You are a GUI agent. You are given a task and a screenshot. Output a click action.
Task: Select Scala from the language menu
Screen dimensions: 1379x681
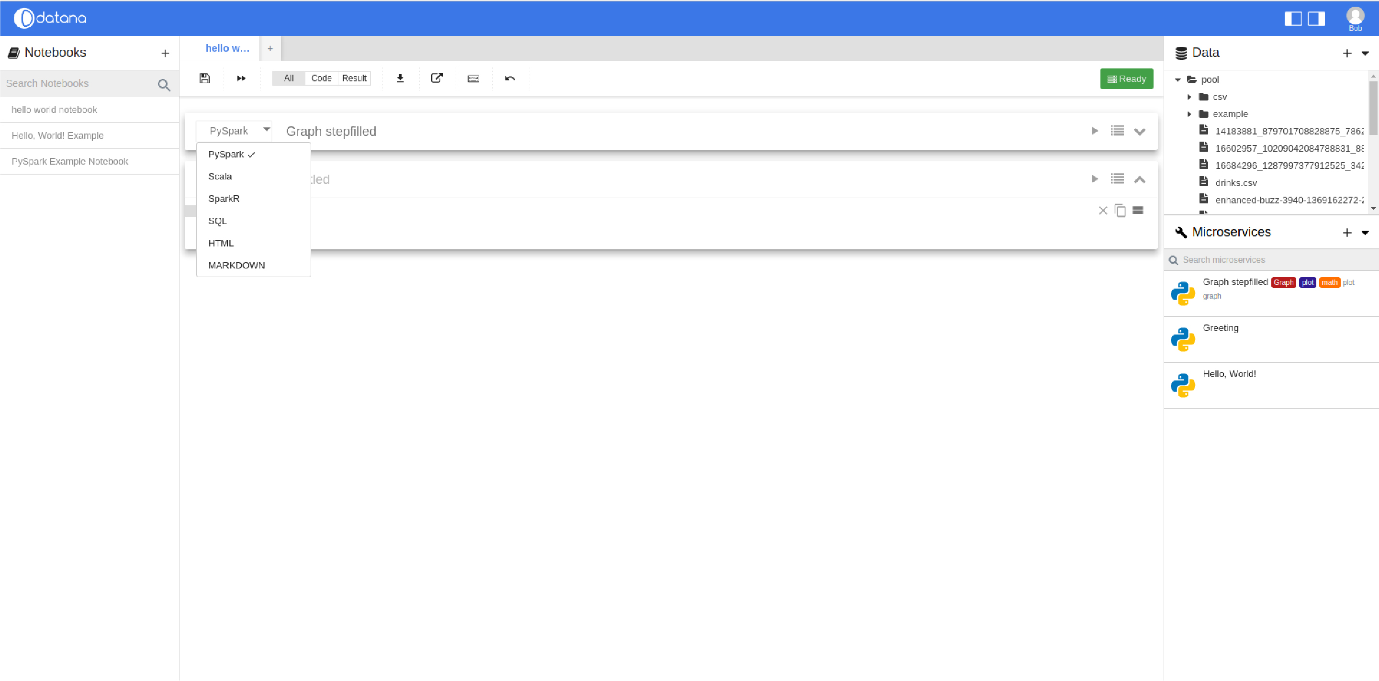220,176
